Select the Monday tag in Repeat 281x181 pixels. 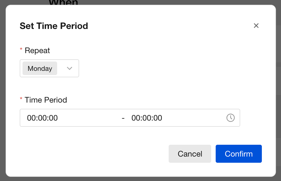click(40, 69)
